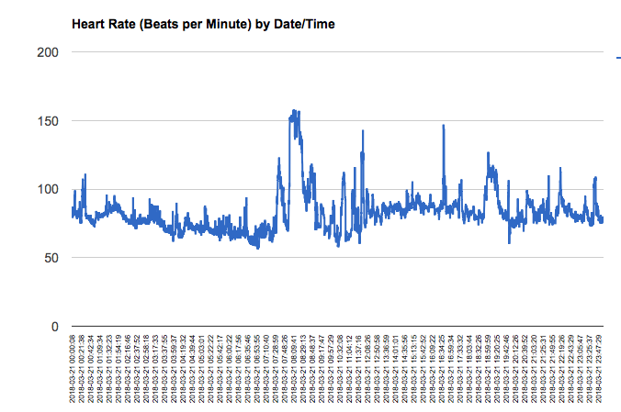Click the blue legend marker at right edge
The image size is (621, 412).
pos(617,58)
